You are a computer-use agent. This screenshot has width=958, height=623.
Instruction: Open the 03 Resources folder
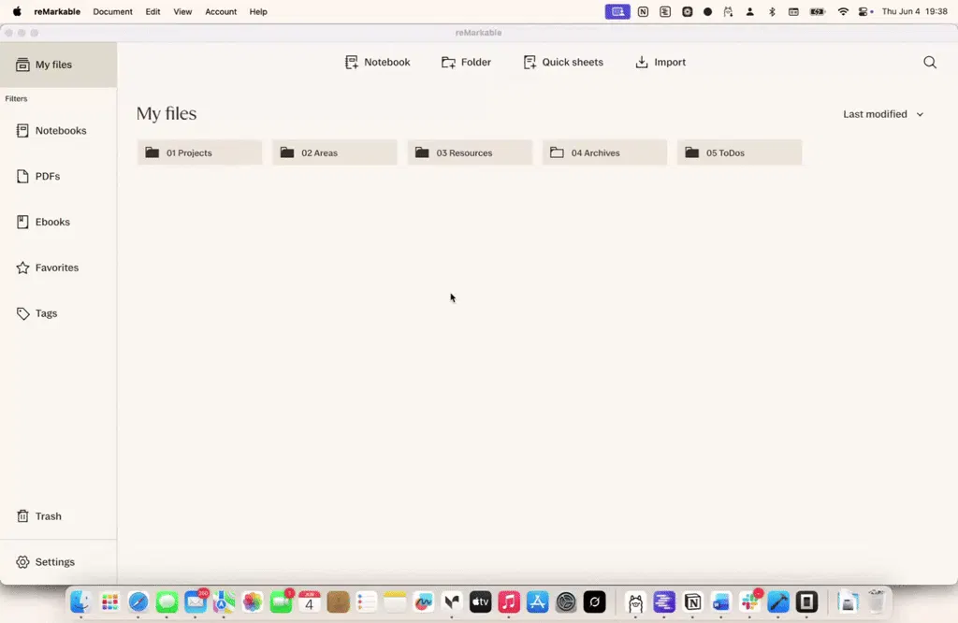click(x=470, y=152)
